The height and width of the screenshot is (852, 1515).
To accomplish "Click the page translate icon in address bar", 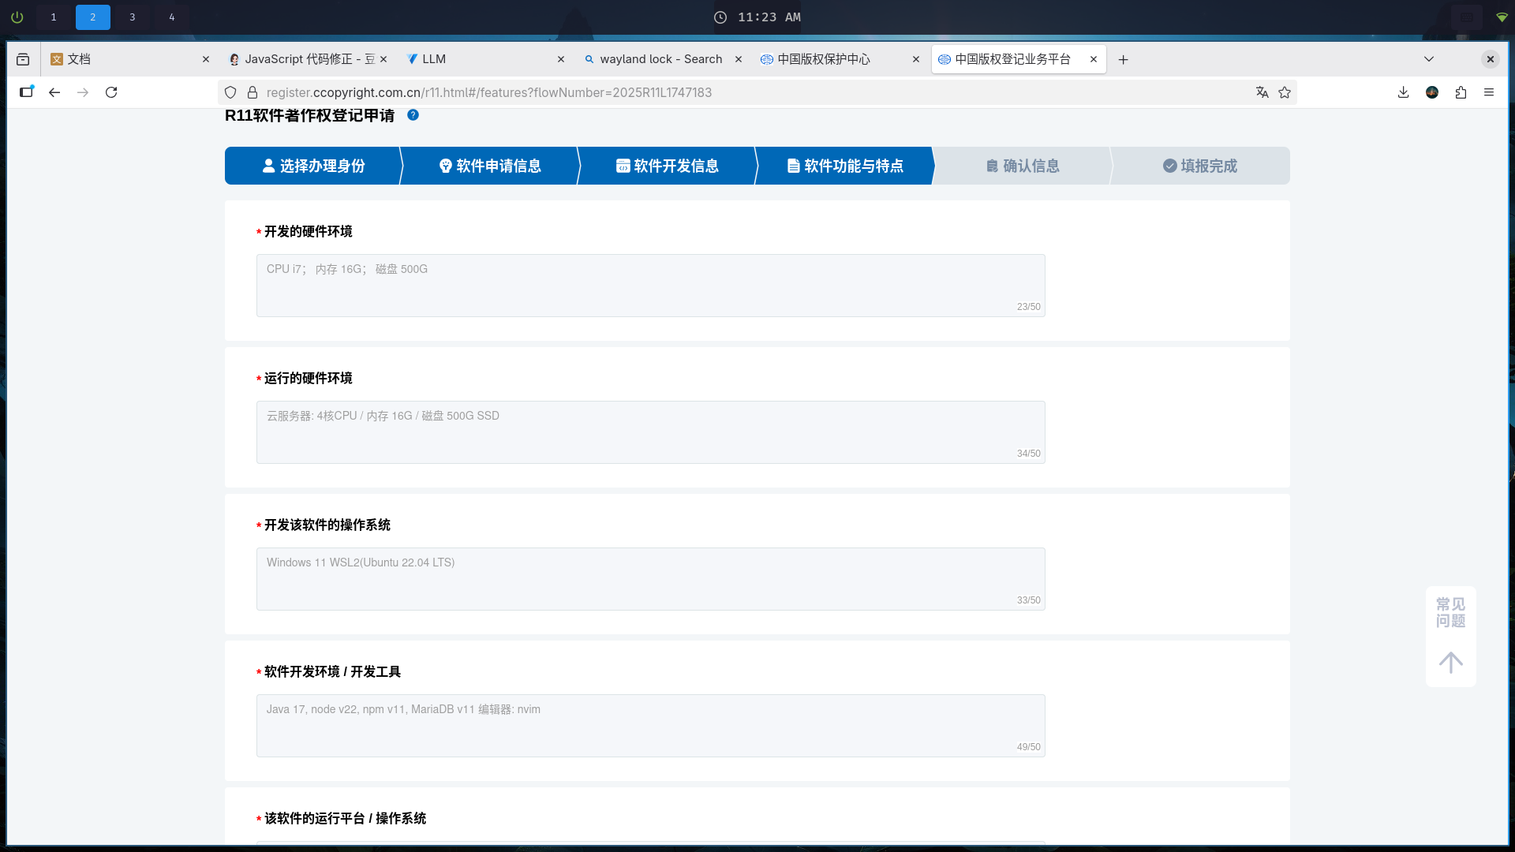I will click(x=1262, y=92).
